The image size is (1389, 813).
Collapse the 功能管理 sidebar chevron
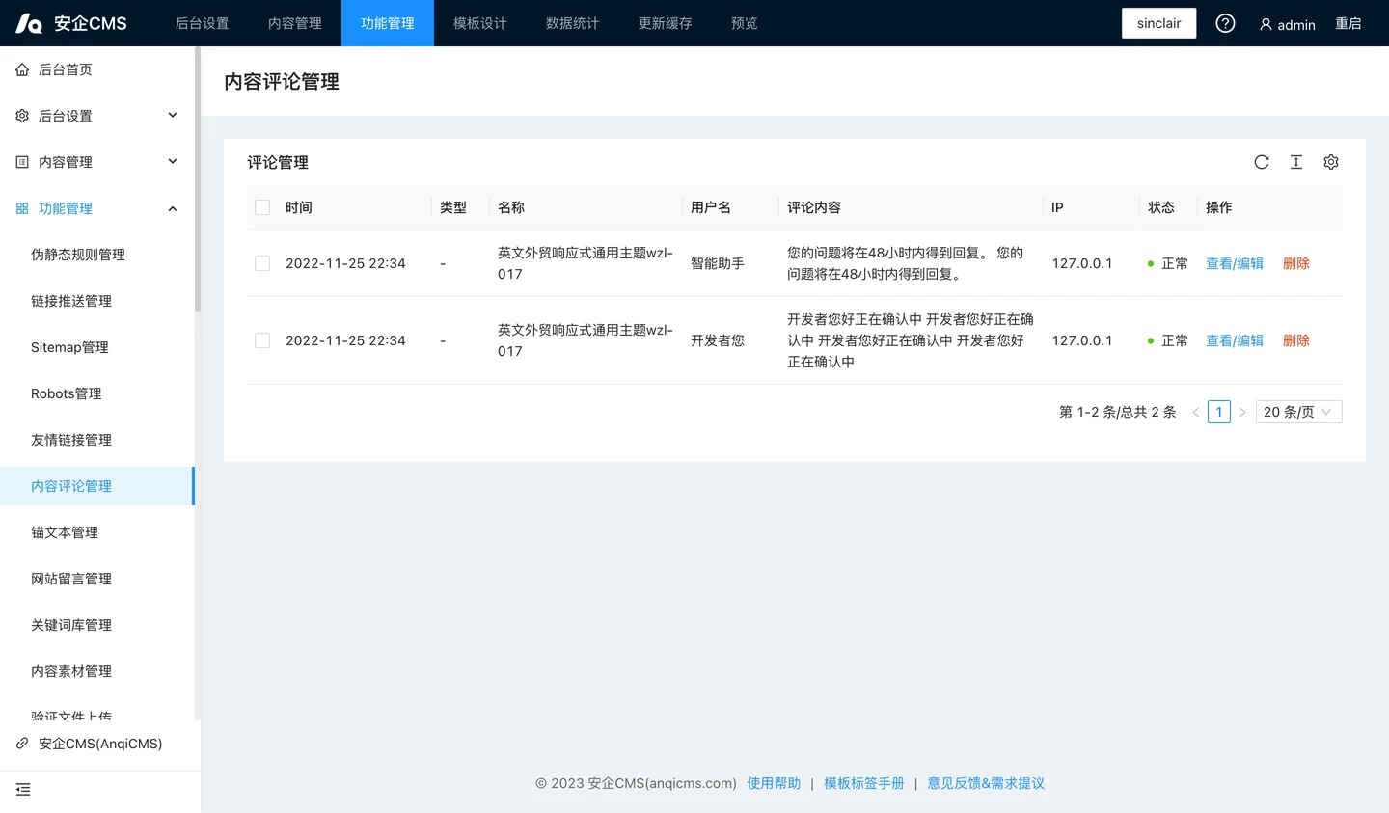tap(173, 208)
